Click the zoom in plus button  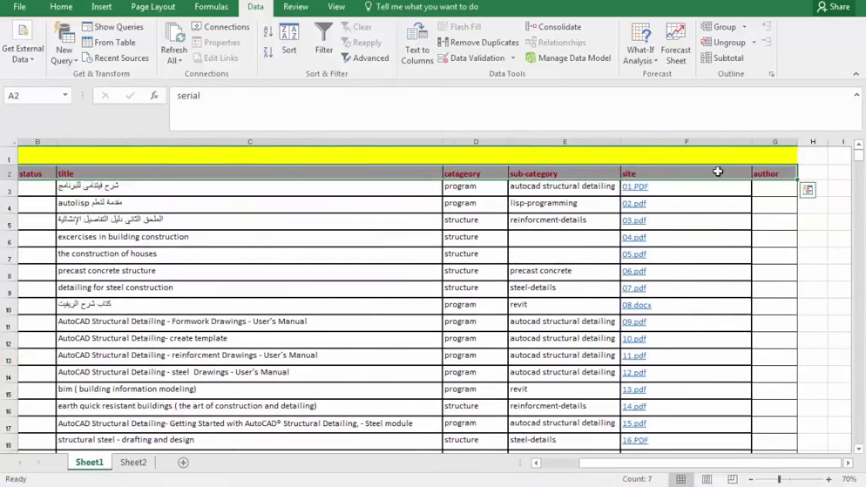(829, 480)
